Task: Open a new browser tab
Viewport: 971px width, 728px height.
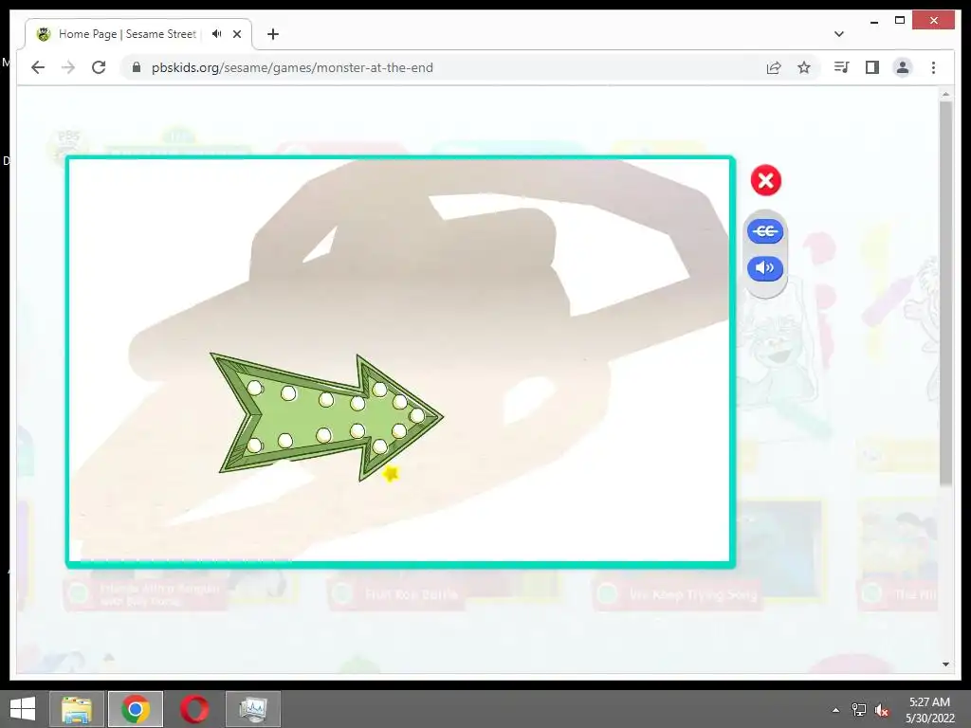Action: coord(273,34)
